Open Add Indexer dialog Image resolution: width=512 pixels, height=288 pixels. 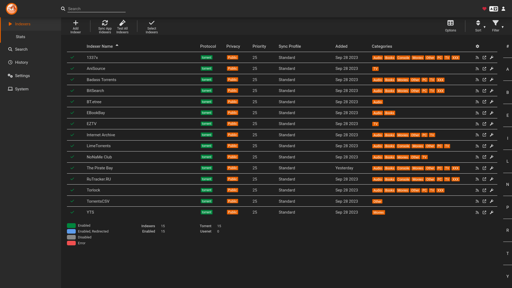(75, 27)
